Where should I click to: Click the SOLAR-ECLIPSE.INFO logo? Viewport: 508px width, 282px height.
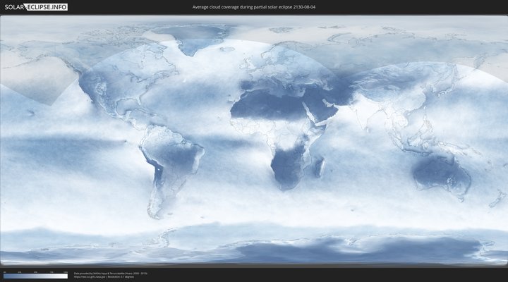tap(36, 7)
